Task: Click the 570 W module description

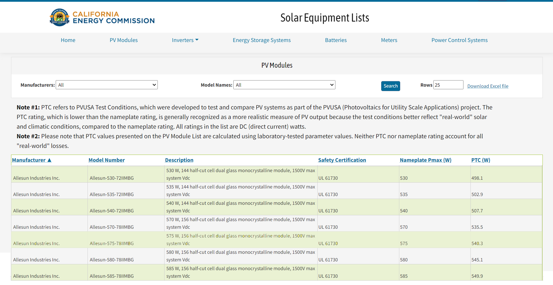Action: 241,223
